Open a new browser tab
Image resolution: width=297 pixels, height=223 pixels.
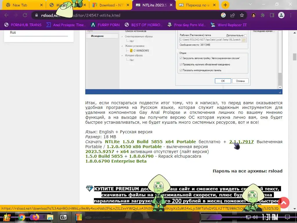coord(225,5)
